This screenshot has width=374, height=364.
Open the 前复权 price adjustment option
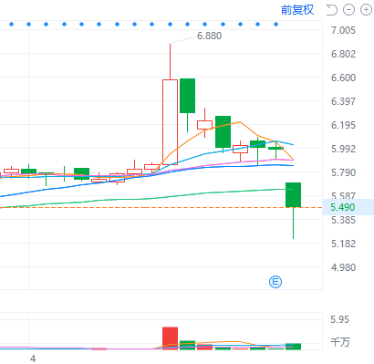coord(297,10)
